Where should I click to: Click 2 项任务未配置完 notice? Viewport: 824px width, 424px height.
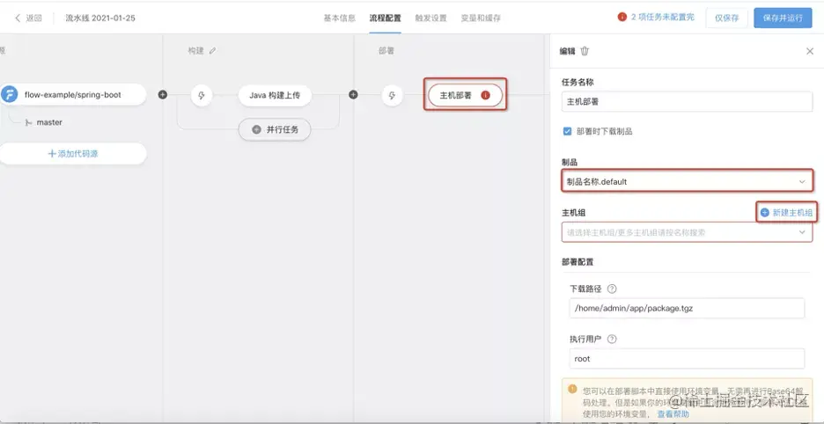coord(663,17)
